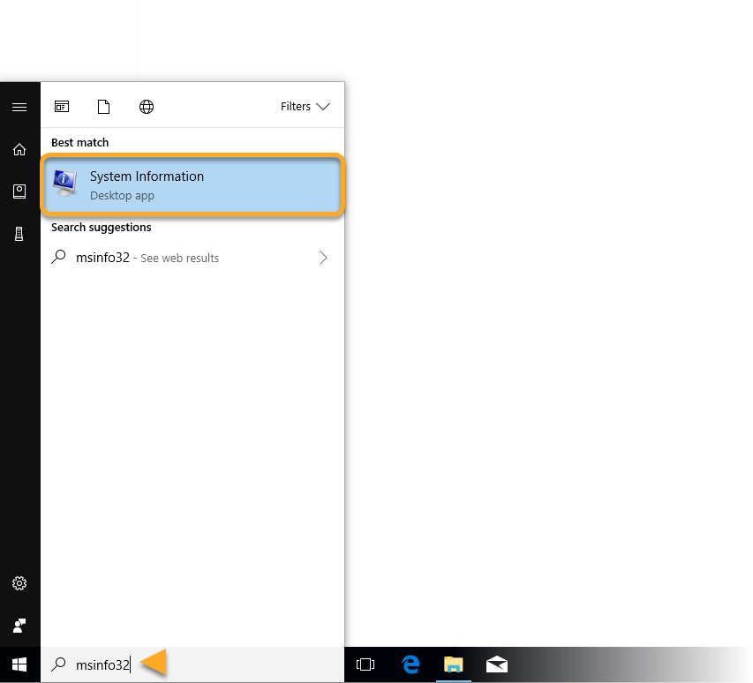This screenshot has width=753, height=683.
Task: Filter search results by Documents icon
Action: [x=104, y=107]
